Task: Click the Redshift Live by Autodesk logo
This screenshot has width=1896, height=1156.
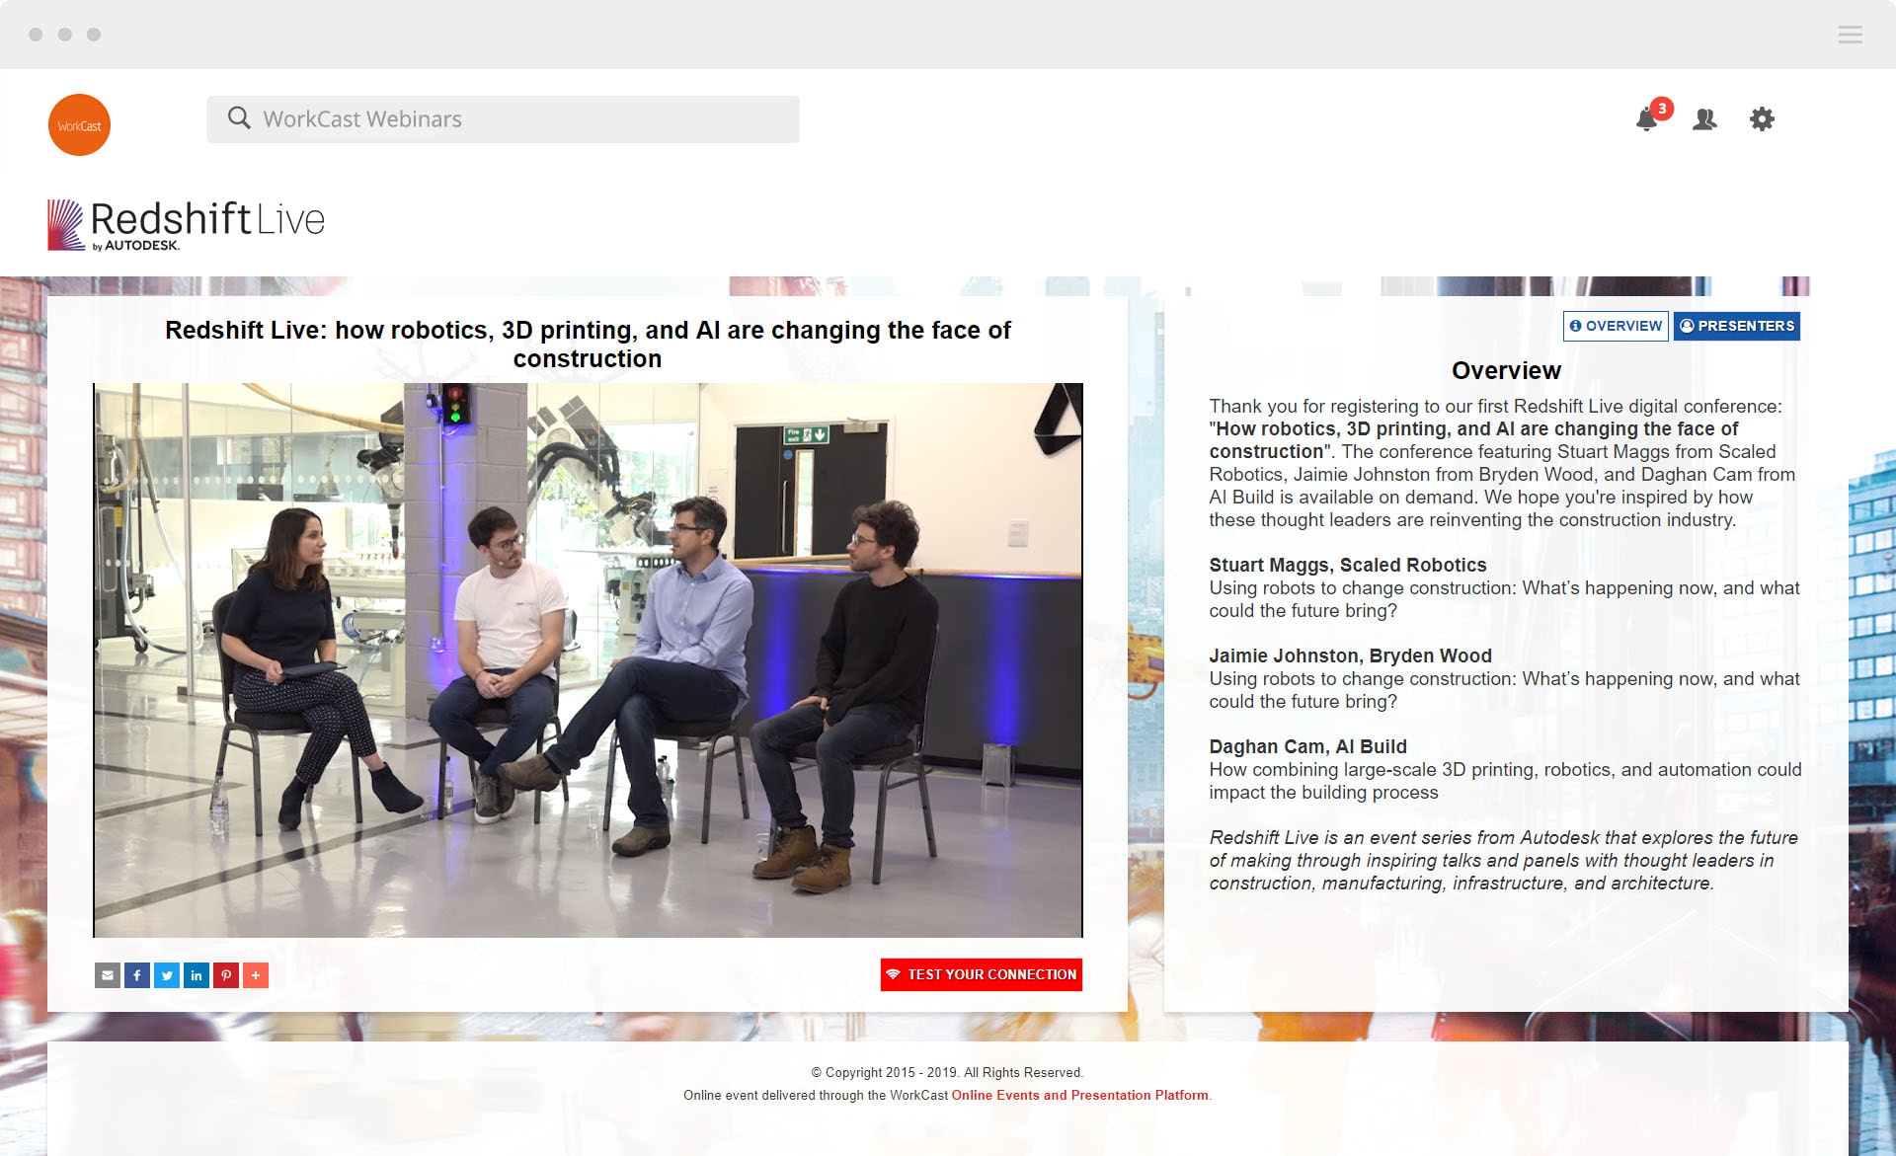Action: coord(187,225)
